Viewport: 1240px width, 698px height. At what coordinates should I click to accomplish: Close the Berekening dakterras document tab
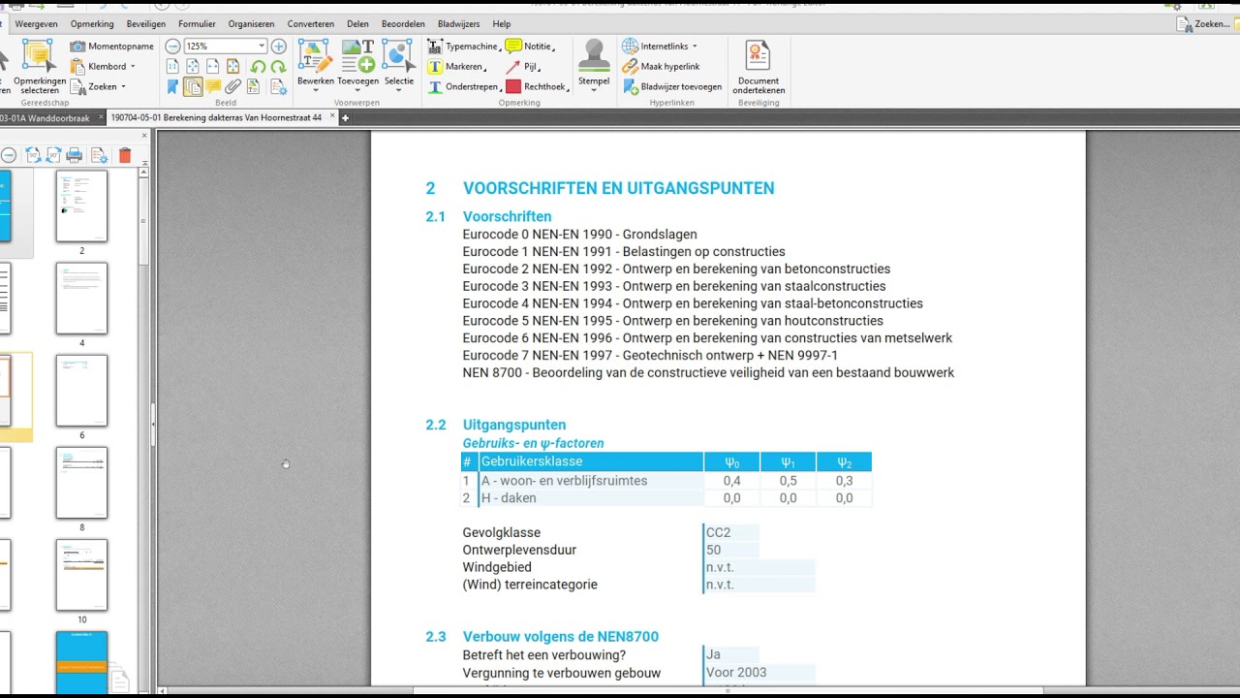[x=333, y=117]
